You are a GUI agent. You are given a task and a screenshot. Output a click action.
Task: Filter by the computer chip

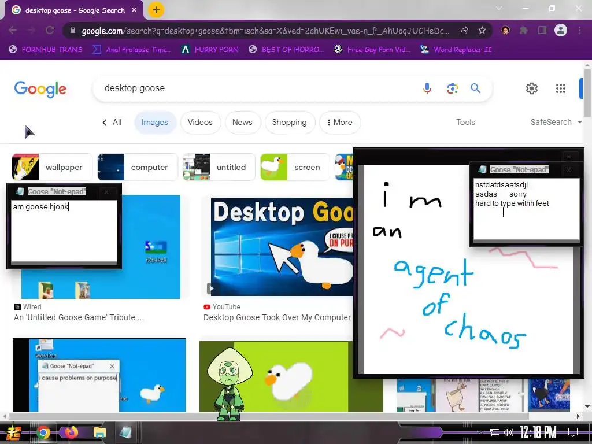point(138,167)
